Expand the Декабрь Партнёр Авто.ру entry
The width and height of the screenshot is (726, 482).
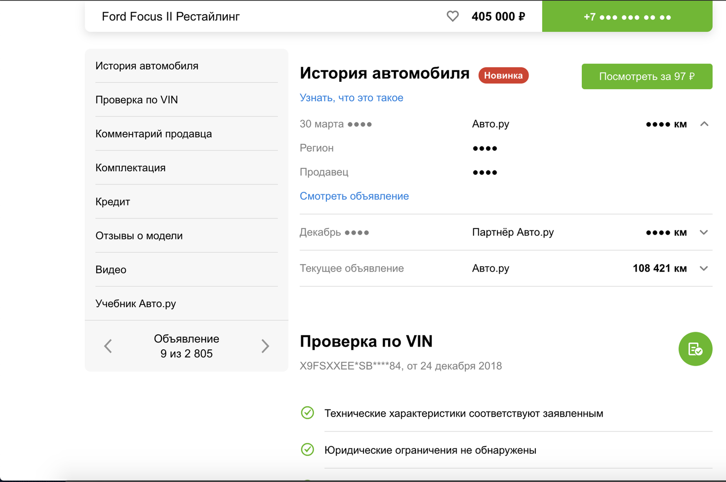704,232
